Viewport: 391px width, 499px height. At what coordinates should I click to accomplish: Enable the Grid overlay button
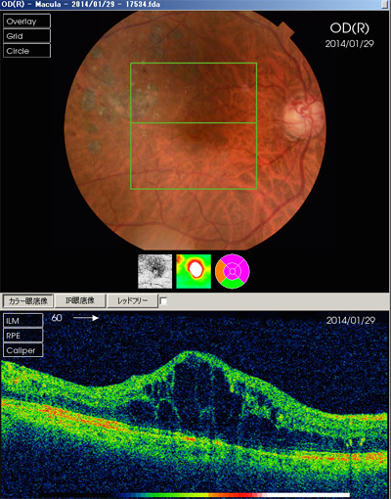coord(26,36)
